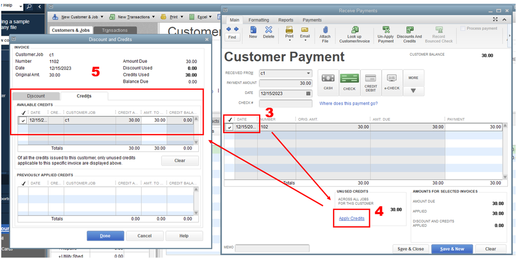The height and width of the screenshot is (258, 516).
Task: Toggle select-all checkmark header in payment table
Action: click(x=230, y=120)
